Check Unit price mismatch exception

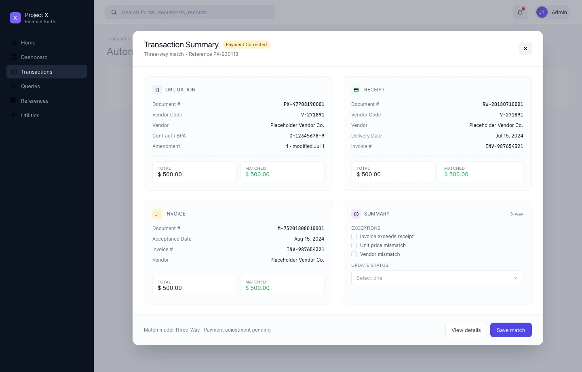tap(354, 245)
